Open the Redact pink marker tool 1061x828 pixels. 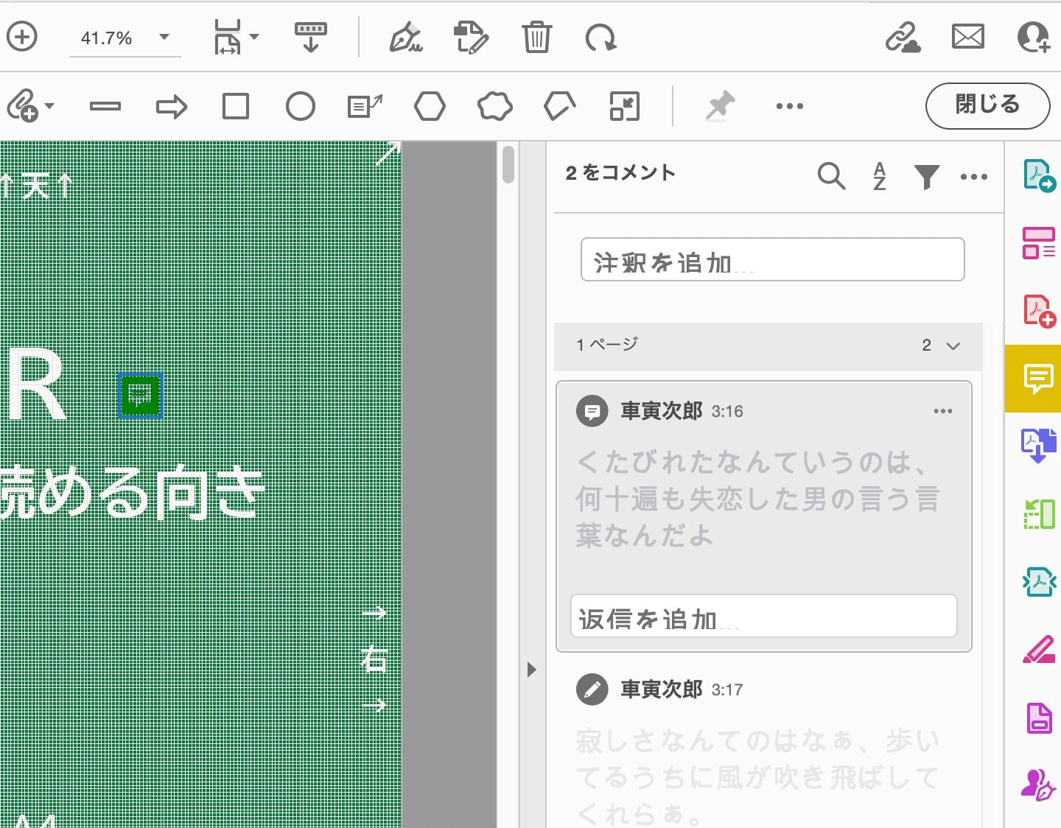[1039, 650]
